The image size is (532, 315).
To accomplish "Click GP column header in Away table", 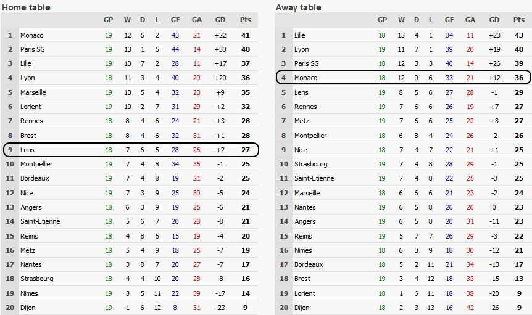I will tap(382, 20).
